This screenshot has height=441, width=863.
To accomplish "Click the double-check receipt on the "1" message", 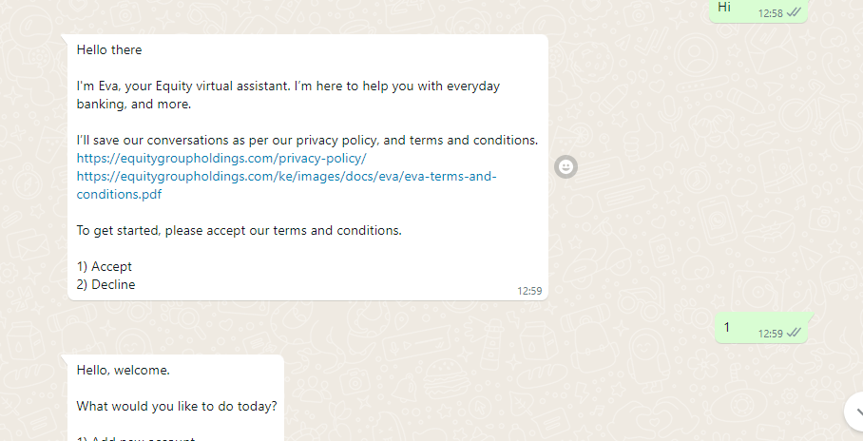I will point(794,333).
